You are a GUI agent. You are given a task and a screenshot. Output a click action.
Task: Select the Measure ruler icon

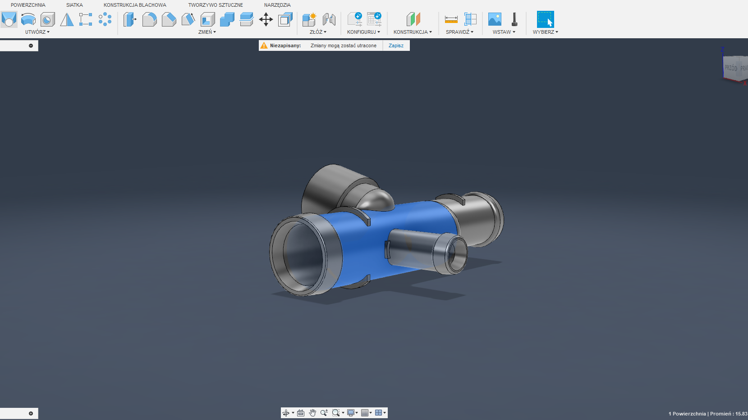(451, 19)
